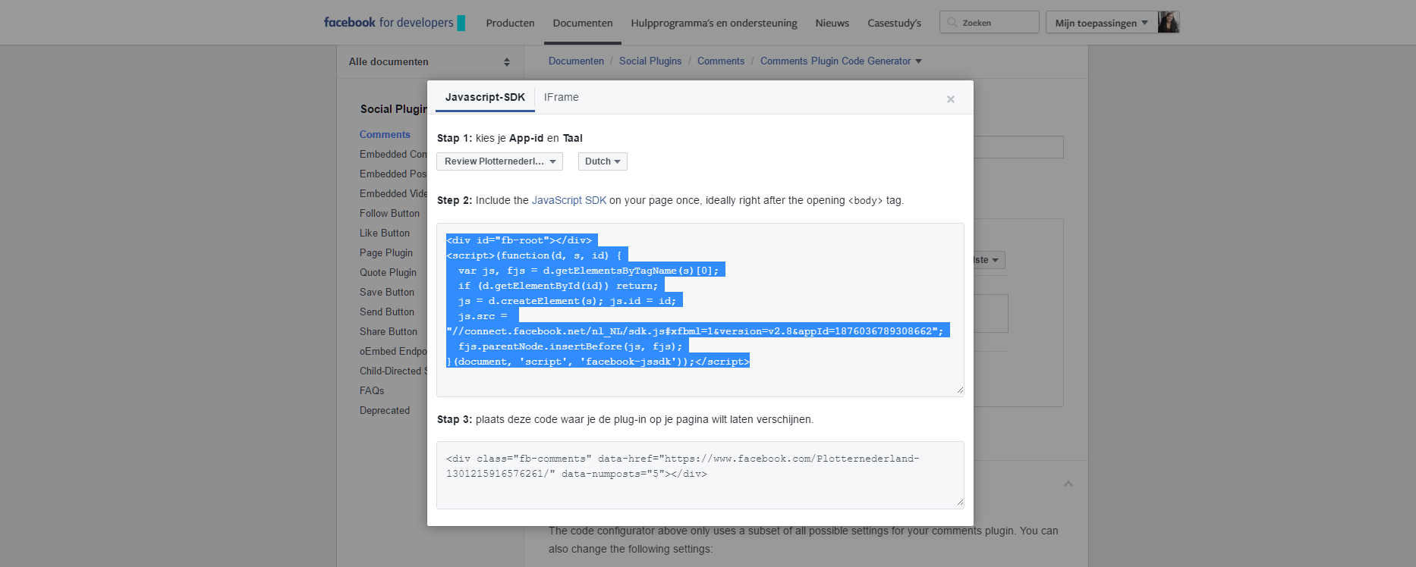Click the 'Stap 1: kies je App-id en Taal' text
Image resolution: width=1416 pixels, height=567 pixels.
tap(510, 138)
